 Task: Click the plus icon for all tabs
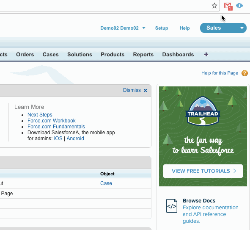coord(206,55)
